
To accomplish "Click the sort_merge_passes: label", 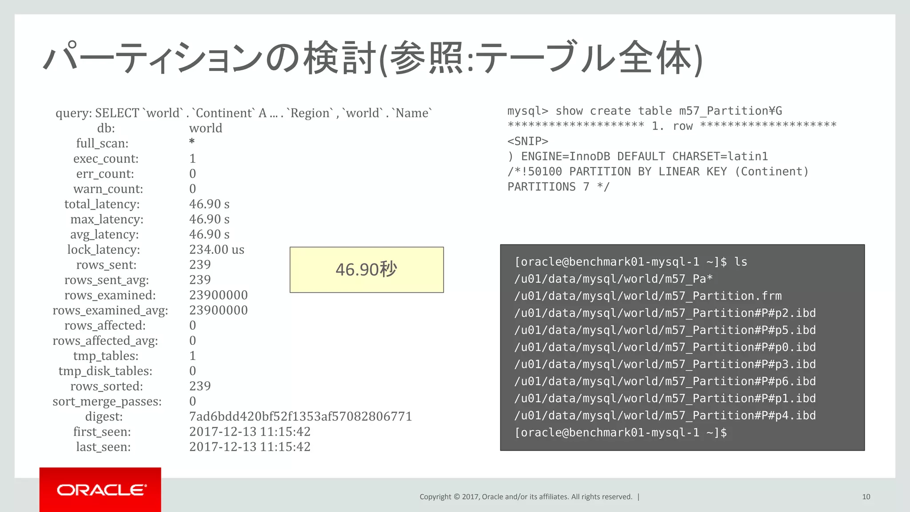I will click(x=107, y=401).
